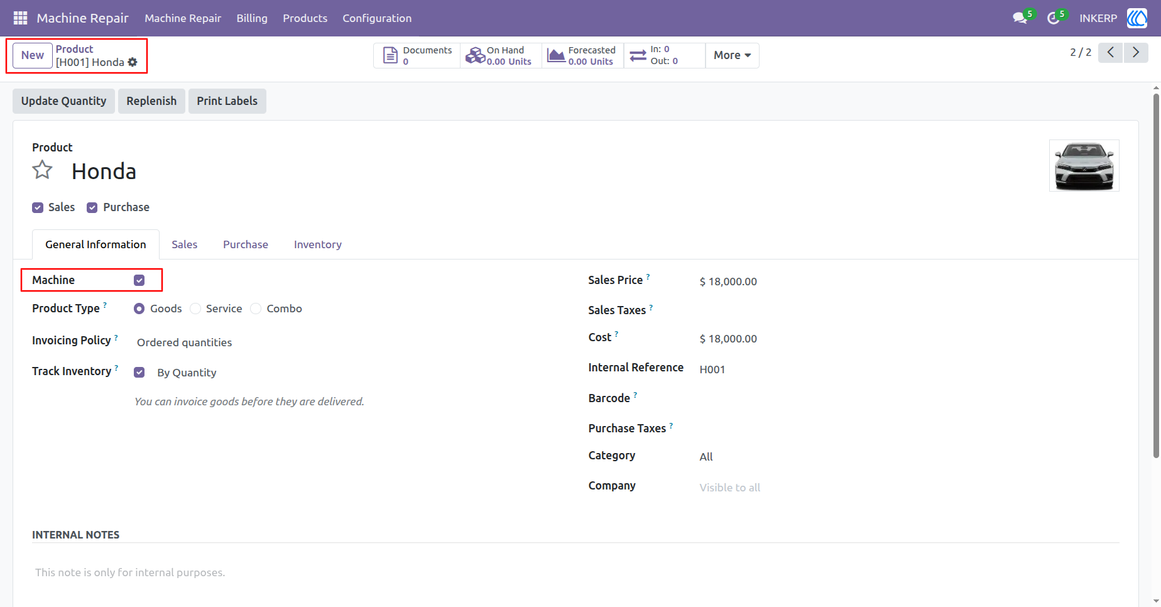
Task: Open the apps grid menu icon
Action: (20, 18)
